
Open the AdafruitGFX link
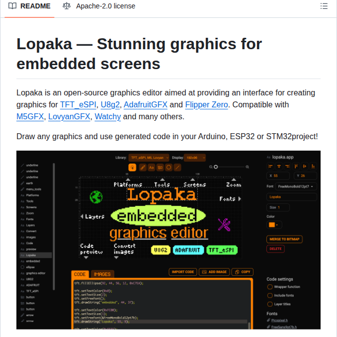click(146, 105)
